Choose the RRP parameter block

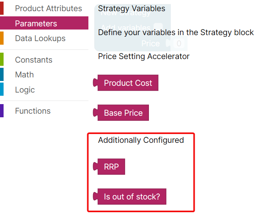tap(111, 167)
